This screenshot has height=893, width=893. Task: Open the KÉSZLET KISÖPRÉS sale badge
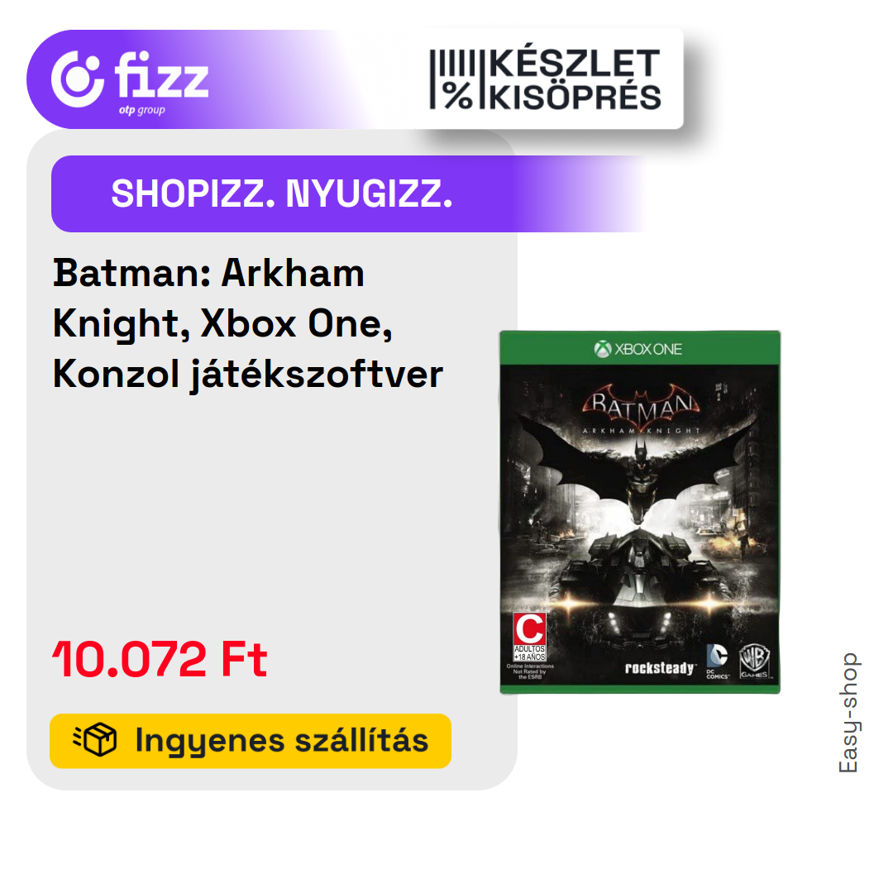pos(546,79)
